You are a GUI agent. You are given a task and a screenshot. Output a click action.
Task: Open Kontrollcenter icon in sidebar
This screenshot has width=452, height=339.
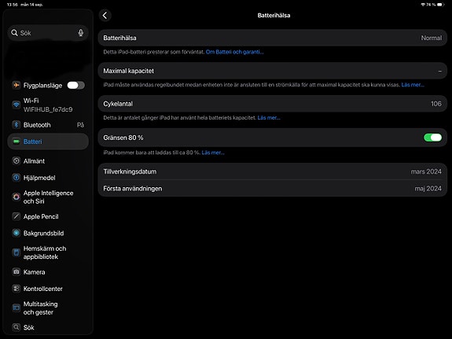(17, 289)
